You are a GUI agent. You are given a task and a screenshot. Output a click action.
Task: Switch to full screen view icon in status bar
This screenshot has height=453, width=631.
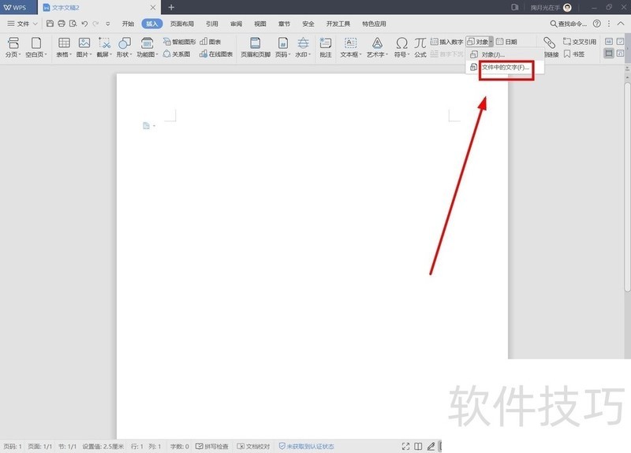click(405, 446)
